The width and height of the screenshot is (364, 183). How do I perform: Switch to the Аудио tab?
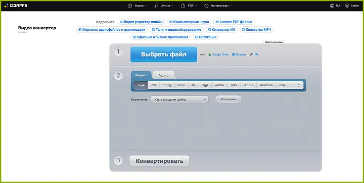coord(163,75)
